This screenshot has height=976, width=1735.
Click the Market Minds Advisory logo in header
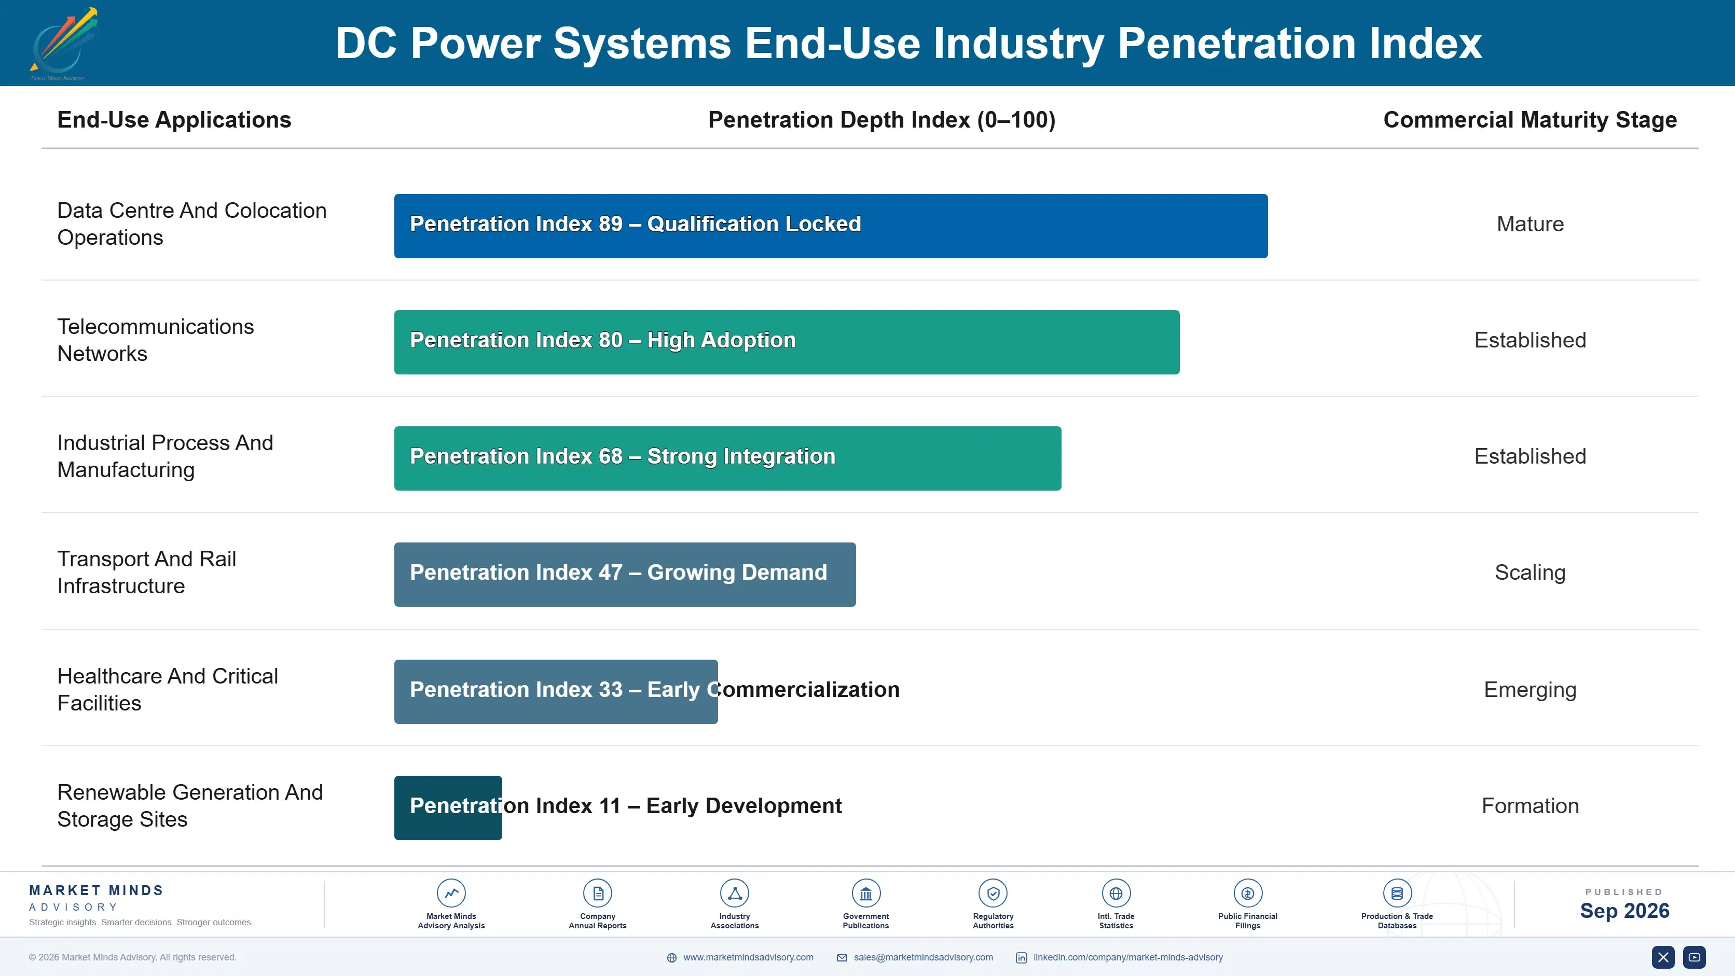[x=63, y=44]
